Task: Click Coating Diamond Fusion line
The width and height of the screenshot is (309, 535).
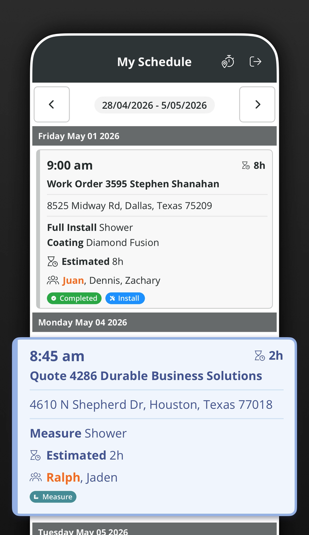Action: coord(103,243)
